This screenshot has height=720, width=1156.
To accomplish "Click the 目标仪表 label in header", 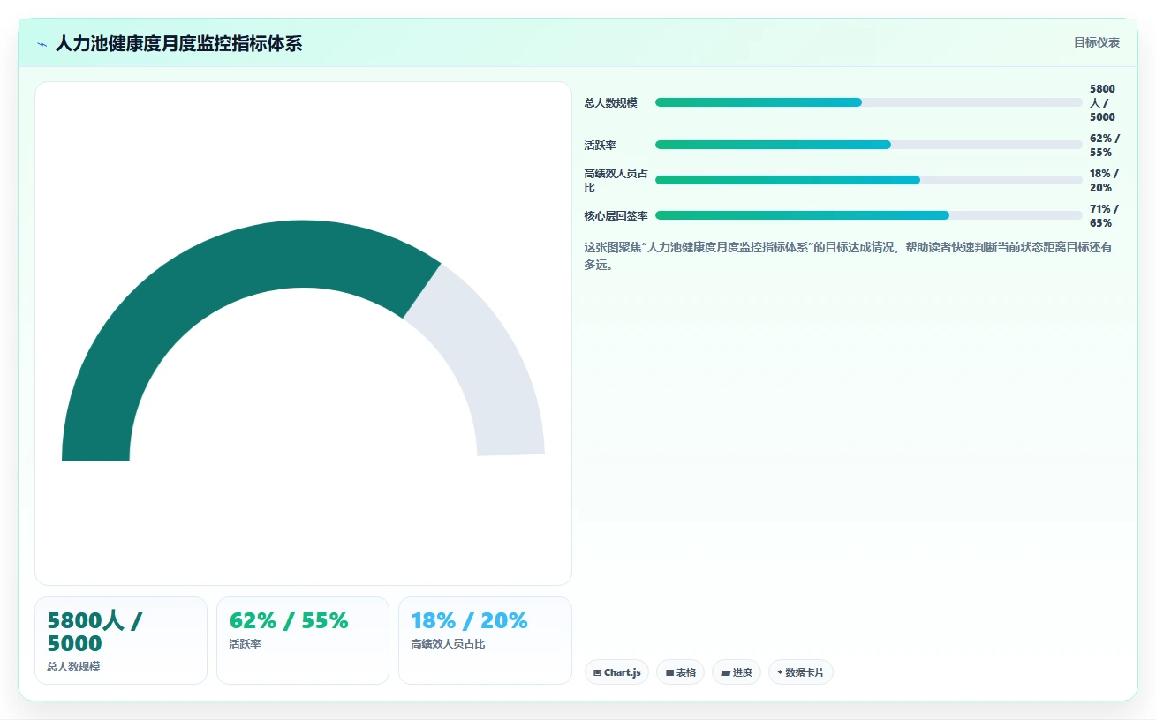I will click(1097, 42).
